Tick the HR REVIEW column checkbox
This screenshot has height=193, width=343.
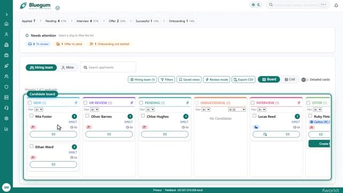coord(85,102)
